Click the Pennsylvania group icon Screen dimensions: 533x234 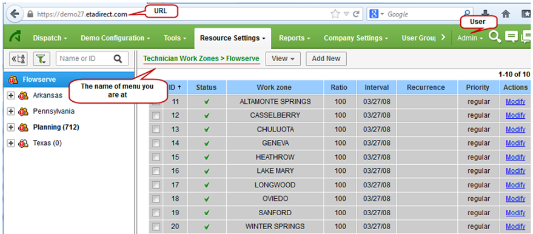pyautogui.click(x=23, y=112)
